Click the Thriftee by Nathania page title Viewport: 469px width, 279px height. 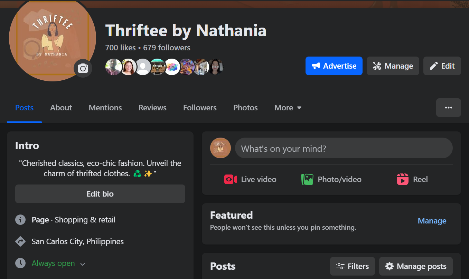click(x=186, y=30)
